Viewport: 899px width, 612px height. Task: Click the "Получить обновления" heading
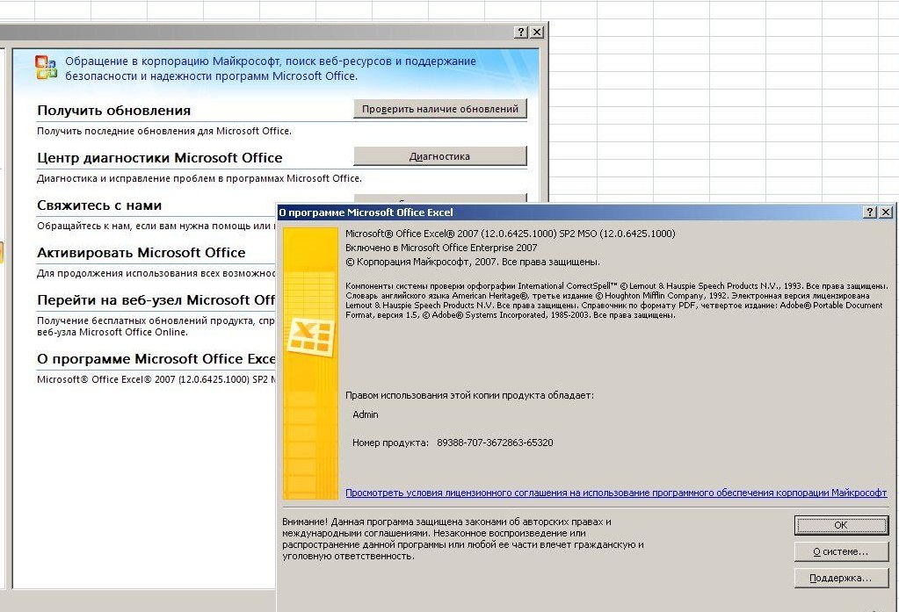tap(113, 111)
